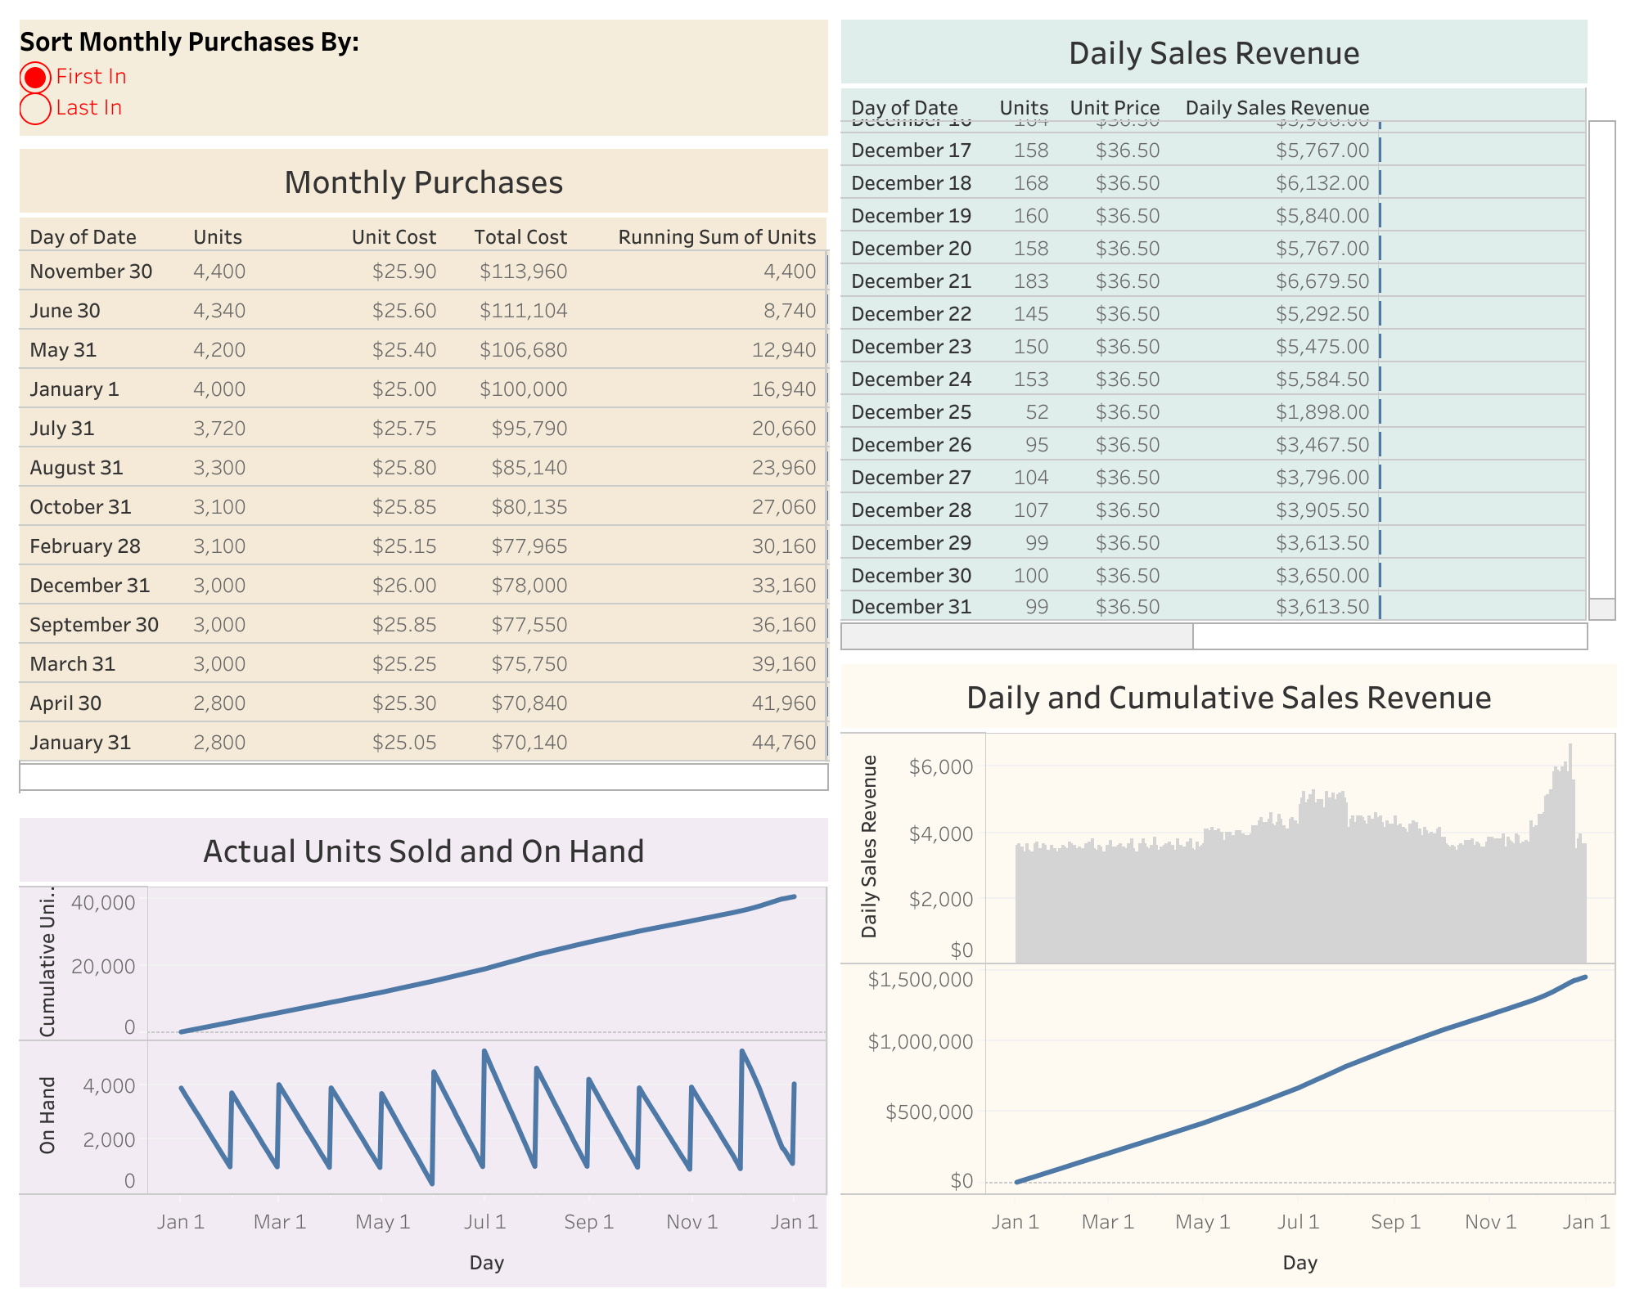Select the First In radio button
Screen dimensions: 1635x1307
pos(35,78)
